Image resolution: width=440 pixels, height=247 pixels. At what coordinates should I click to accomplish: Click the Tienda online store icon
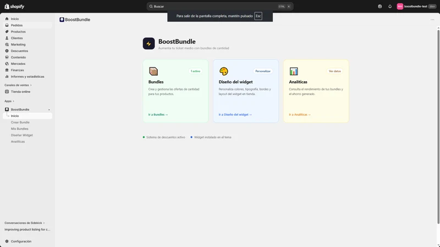[7, 92]
